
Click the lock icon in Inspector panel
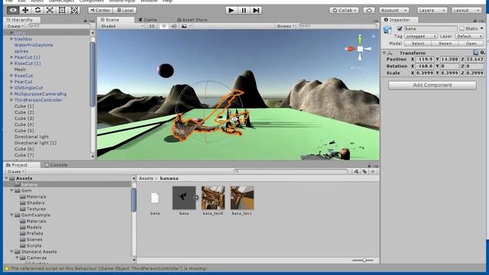pyautogui.click(x=475, y=21)
